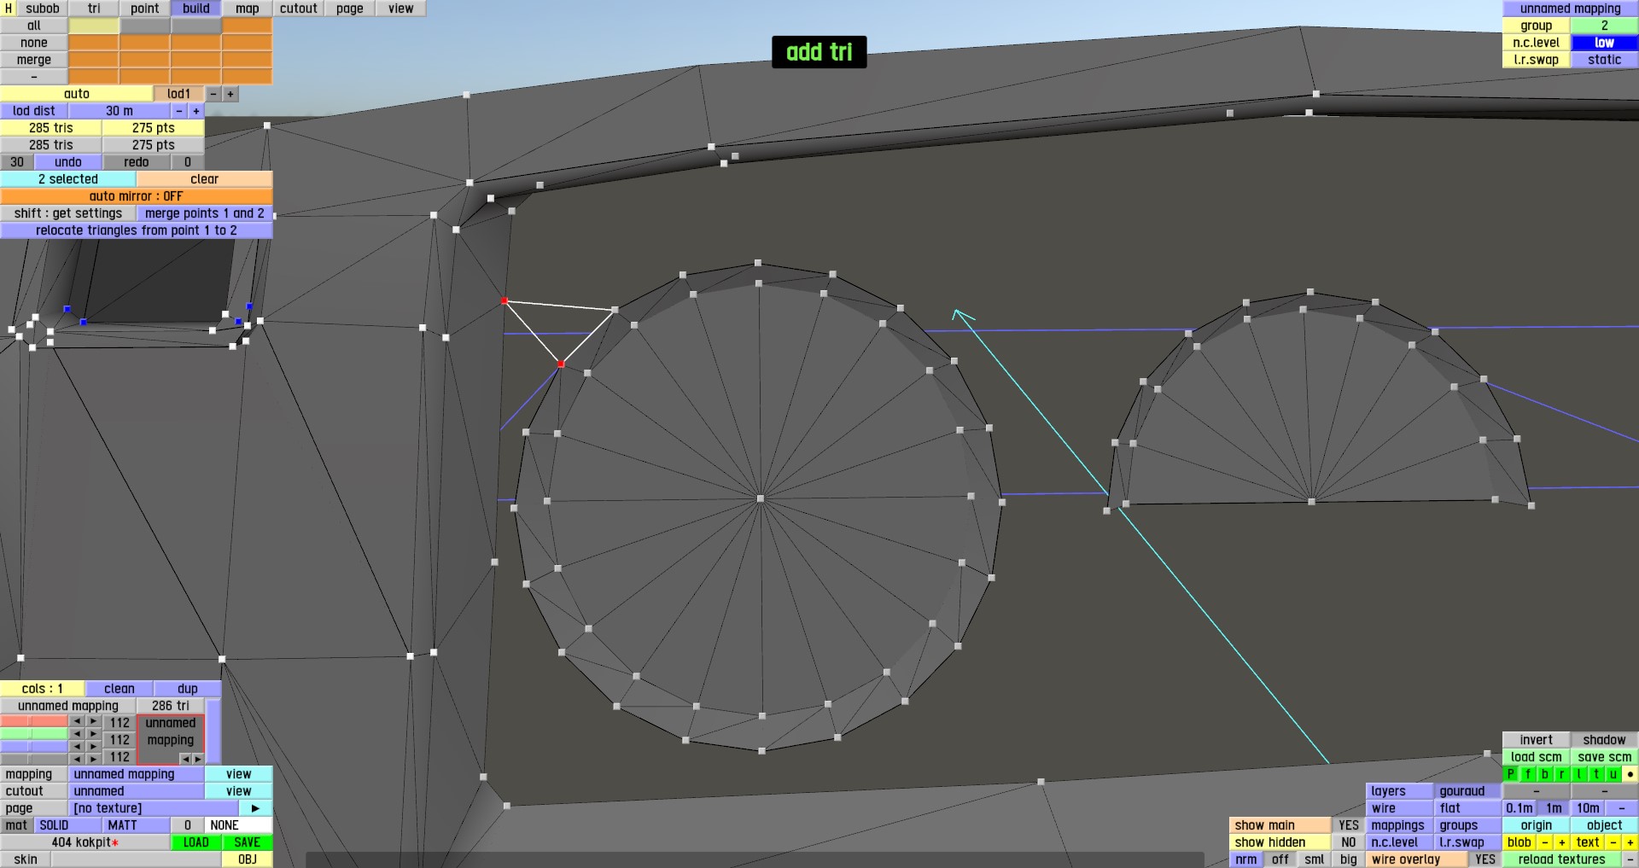Increase lod level with plus beside lod1
The height and width of the screenshot is (868, 1639).
(x=230, y=94)
